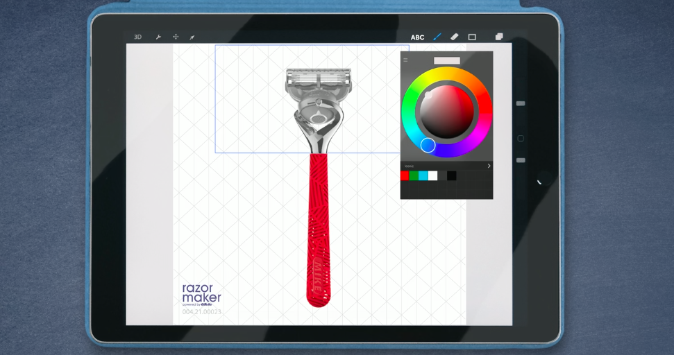The image size is (674, 355).
Task: Choose the ABC text tool
Action: [417, 37]
